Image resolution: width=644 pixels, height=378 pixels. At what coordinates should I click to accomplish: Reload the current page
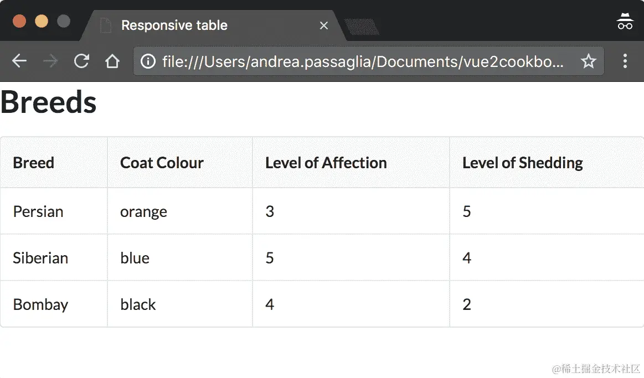[x=81, y=61]
